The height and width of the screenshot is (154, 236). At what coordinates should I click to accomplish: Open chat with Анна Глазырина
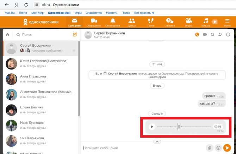pyautogui.click(x=41, y=79)
